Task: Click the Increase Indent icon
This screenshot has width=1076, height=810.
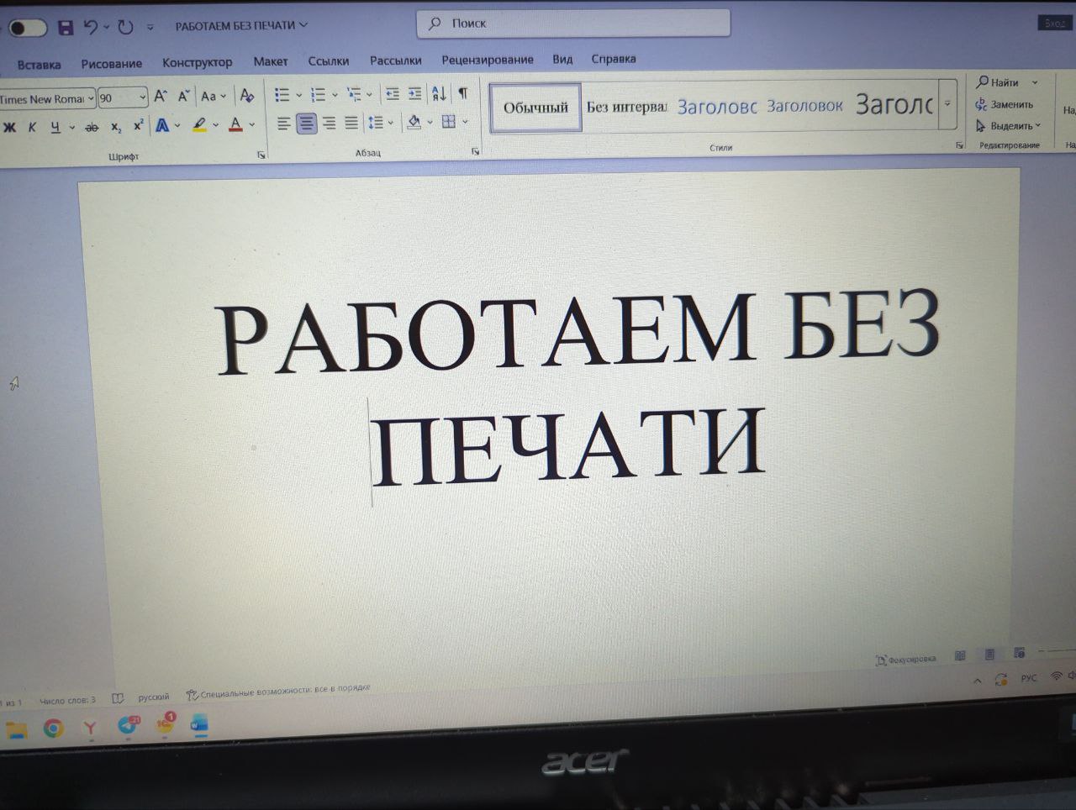Action: [415, 94]
